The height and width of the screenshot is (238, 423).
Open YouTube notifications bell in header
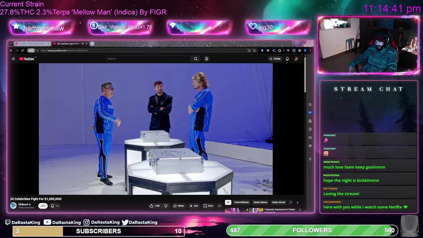coord(287,59)
